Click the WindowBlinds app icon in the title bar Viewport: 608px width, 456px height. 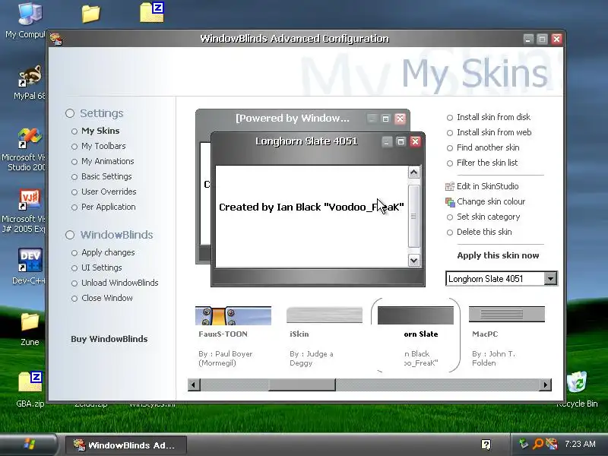56,39
